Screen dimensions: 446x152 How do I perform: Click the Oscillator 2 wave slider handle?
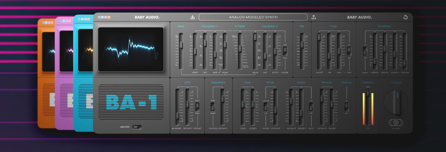[255, 37]
